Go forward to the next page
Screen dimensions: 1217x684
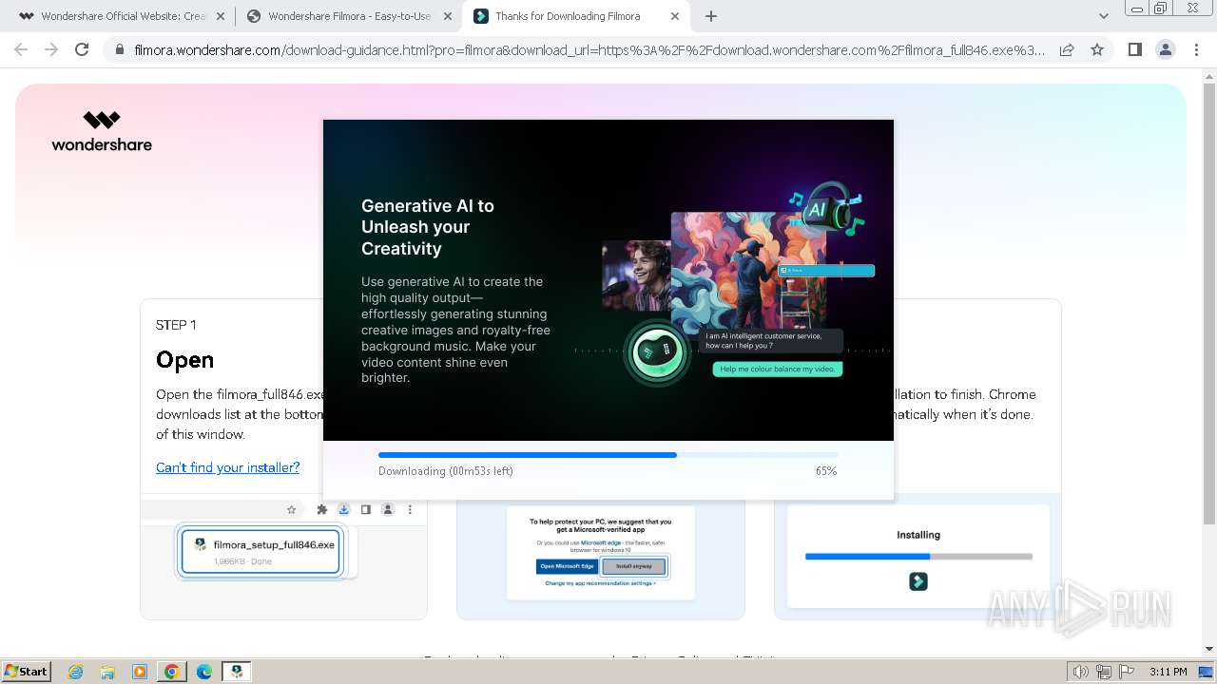tap(51, 49)
